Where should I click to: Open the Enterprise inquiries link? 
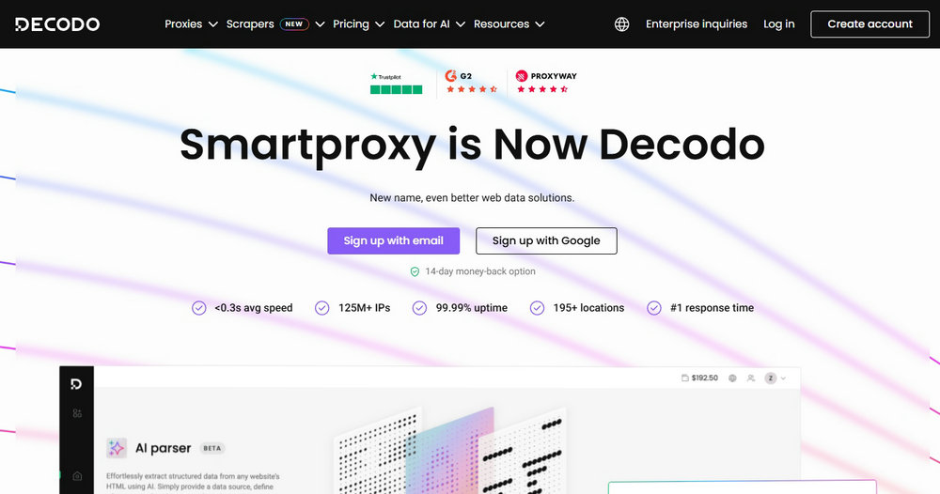point(697,24)
